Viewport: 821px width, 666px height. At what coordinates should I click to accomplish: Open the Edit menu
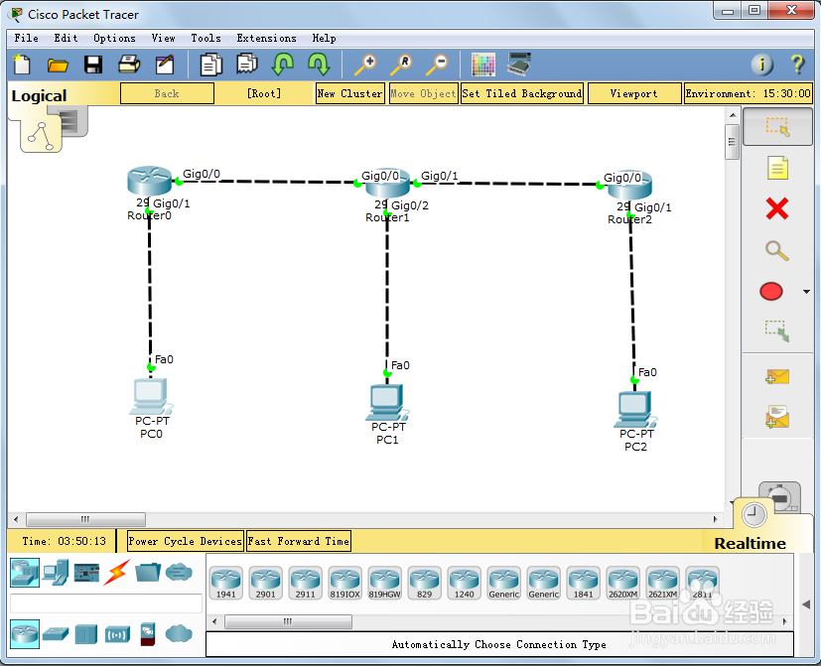click(x=66, y=39)
